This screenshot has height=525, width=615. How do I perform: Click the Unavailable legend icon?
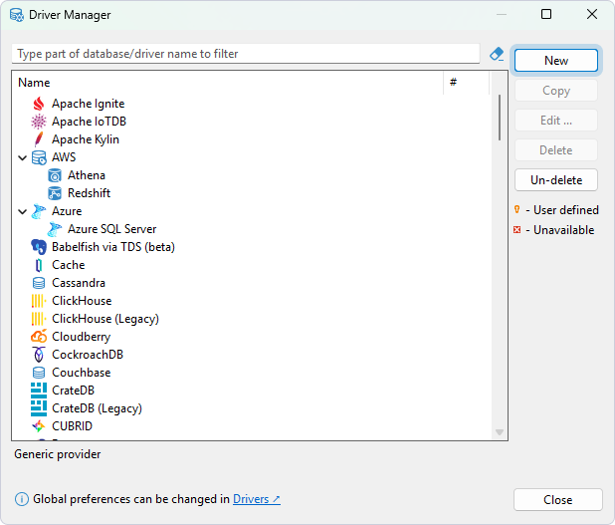[x=516, y=230]
